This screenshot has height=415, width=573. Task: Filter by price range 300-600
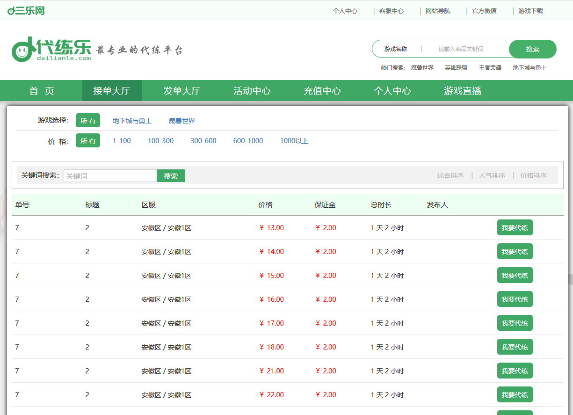[203, 141]
